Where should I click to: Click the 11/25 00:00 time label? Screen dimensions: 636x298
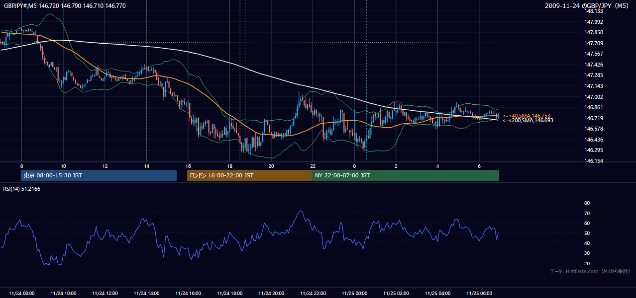354,293
